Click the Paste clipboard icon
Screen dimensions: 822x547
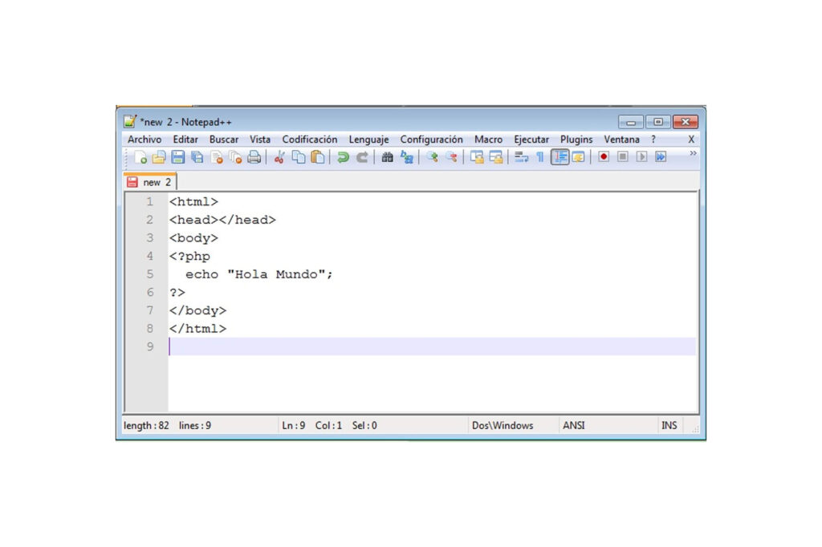tap(318, 157)
